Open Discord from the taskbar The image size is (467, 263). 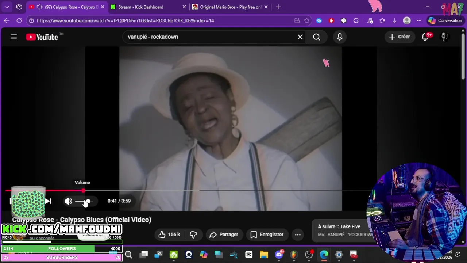click(279, 255)
